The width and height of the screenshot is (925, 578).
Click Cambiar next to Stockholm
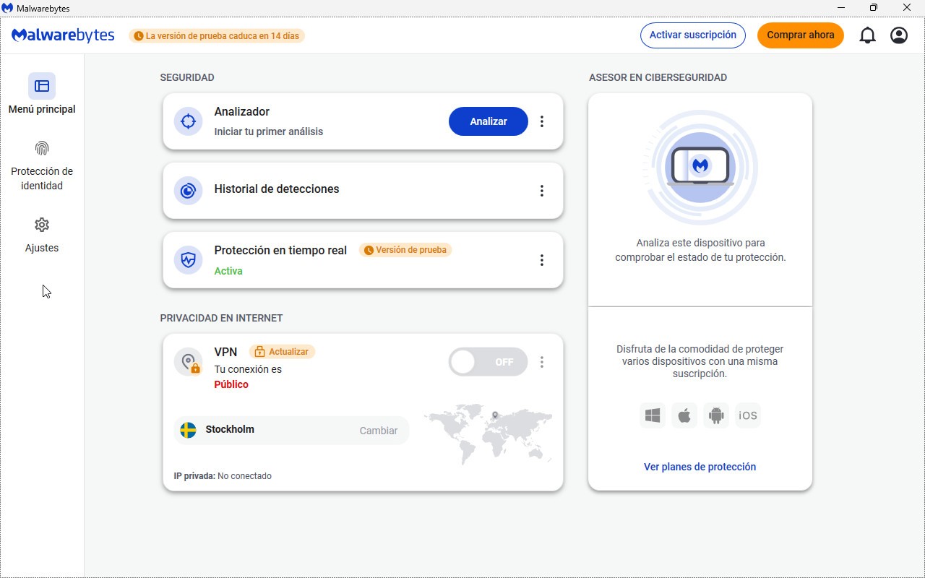pos(379,431)
